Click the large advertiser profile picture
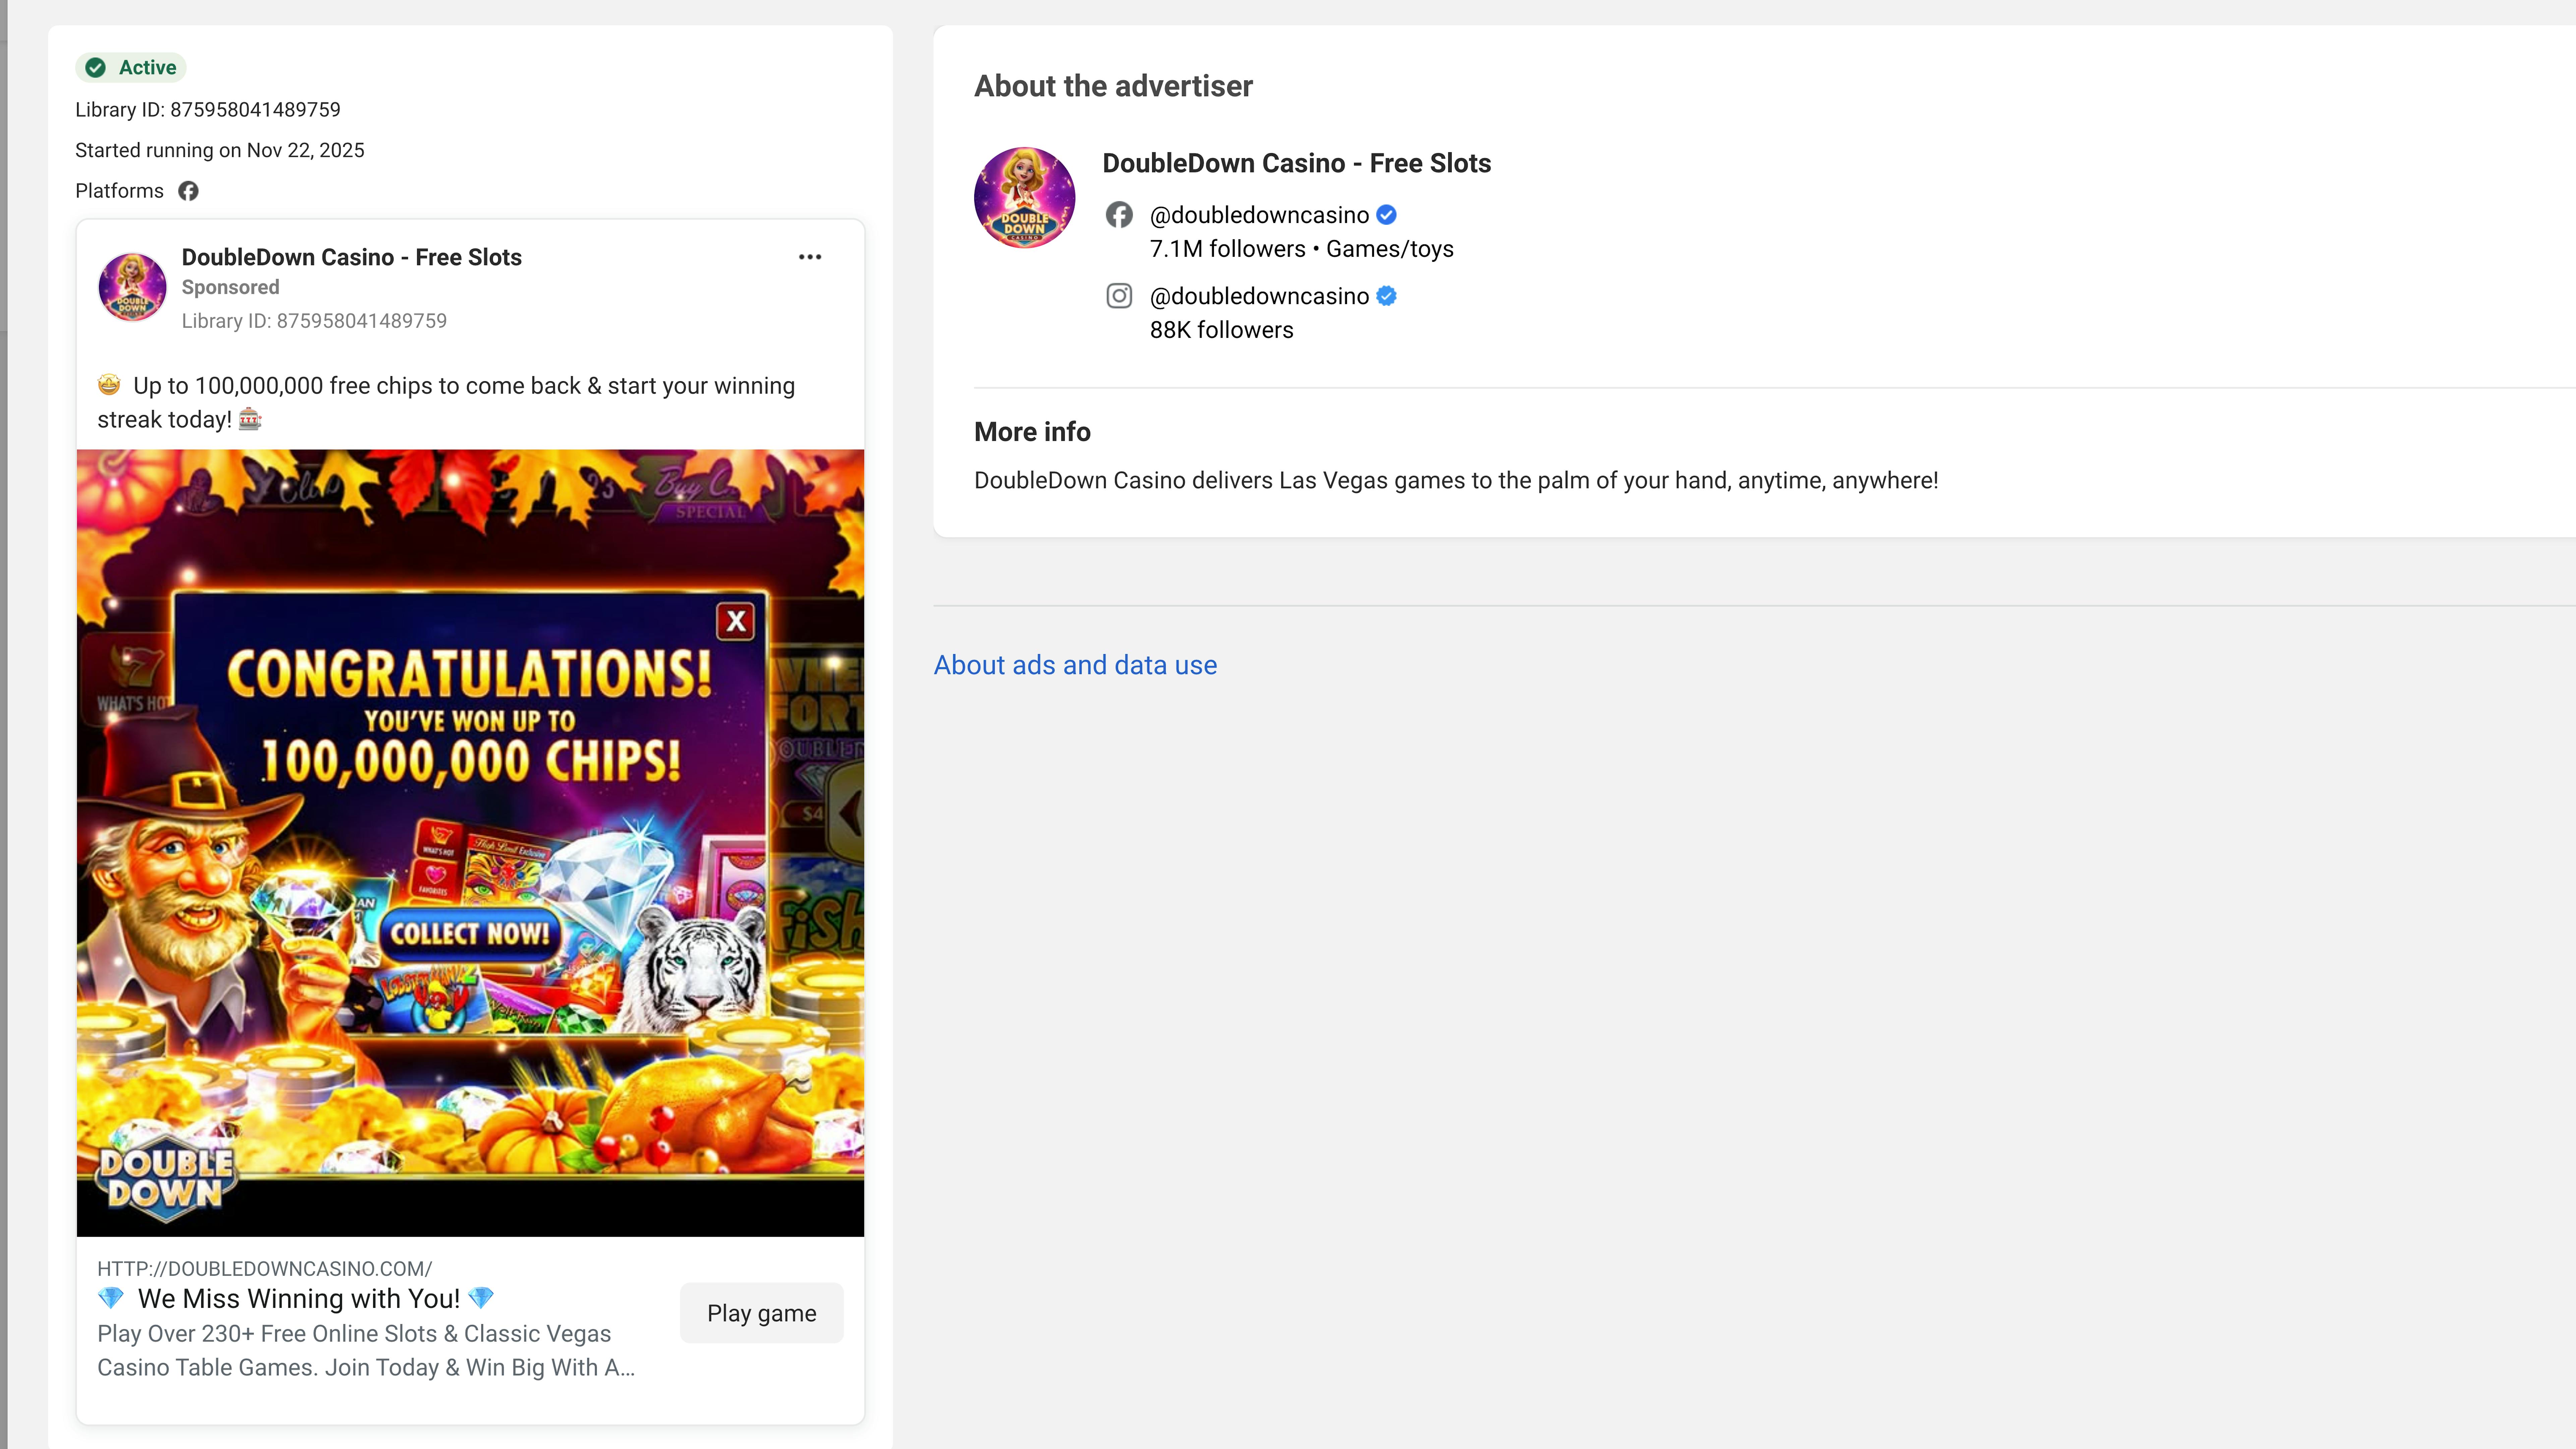Viewport: 2576px width, 1449px height. [1024, 198]
